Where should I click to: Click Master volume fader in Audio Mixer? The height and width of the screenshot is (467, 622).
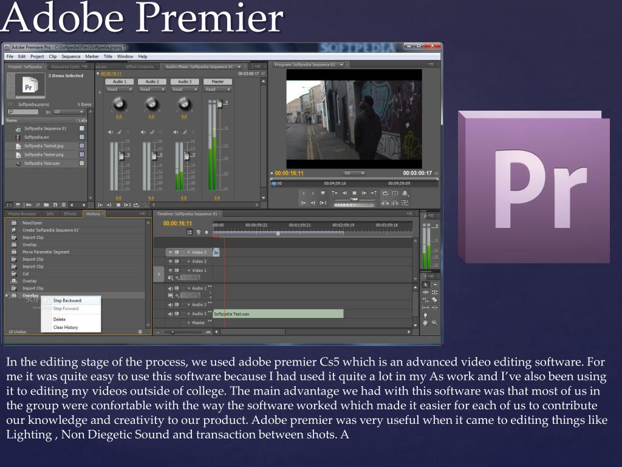point(220,103)
